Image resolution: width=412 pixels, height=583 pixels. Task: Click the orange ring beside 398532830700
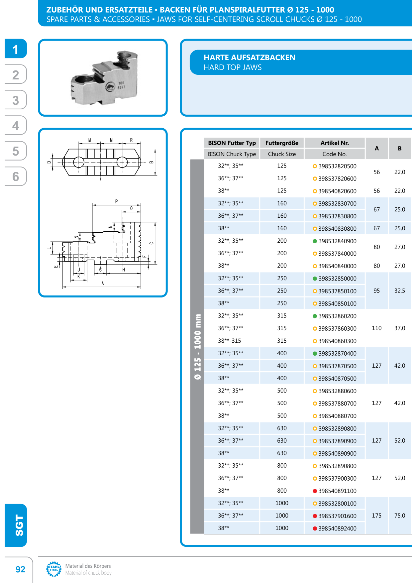[315, 204]
